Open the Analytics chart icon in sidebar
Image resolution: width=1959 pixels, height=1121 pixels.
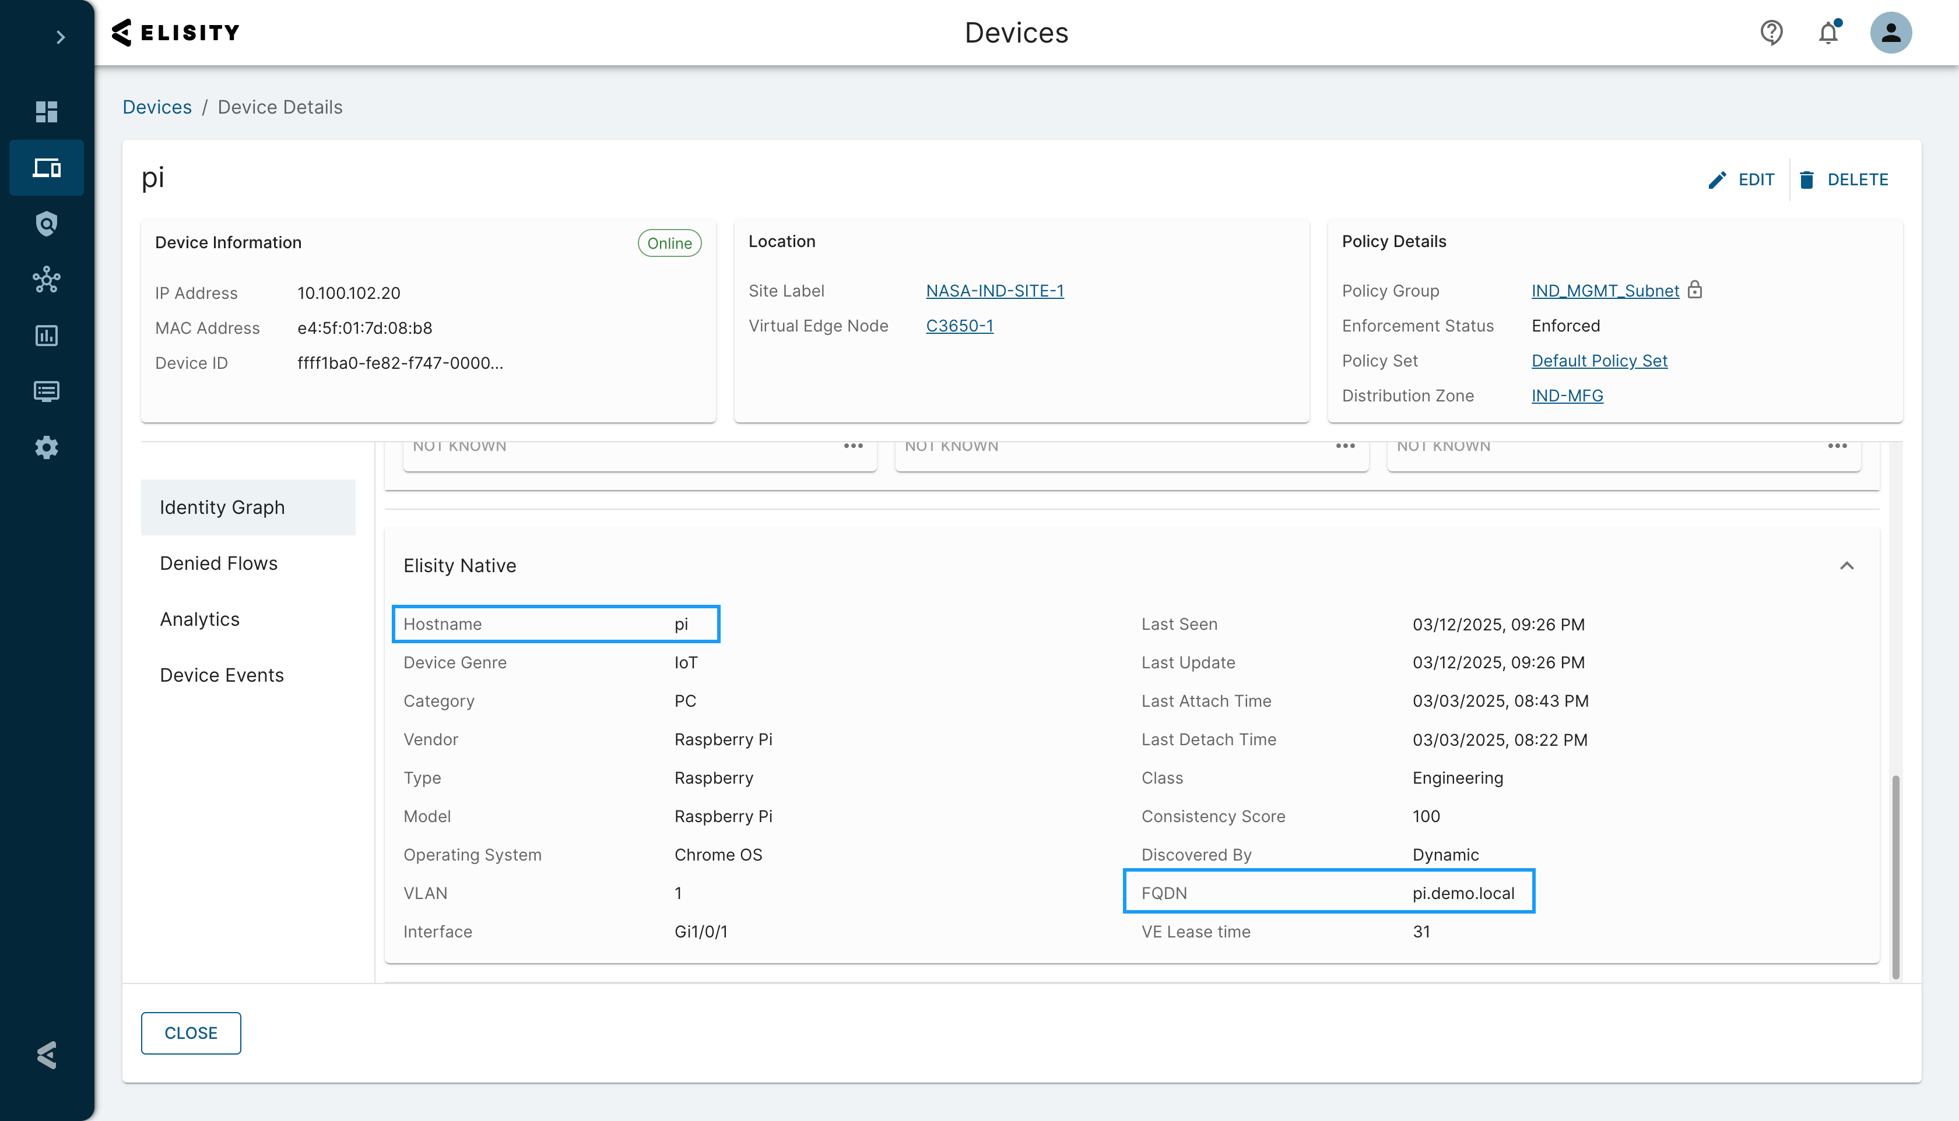[46, 336]
